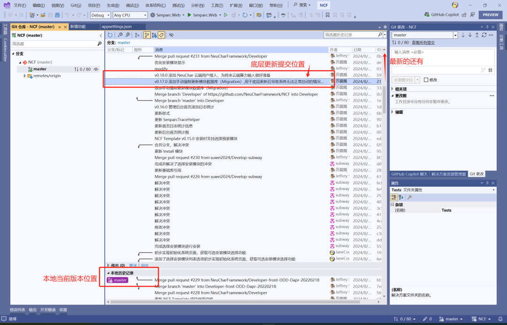Toggle the 修改 amend checkbox
Image resolution: width=507 pixels, height=325 pixels.
pos(426,80)
